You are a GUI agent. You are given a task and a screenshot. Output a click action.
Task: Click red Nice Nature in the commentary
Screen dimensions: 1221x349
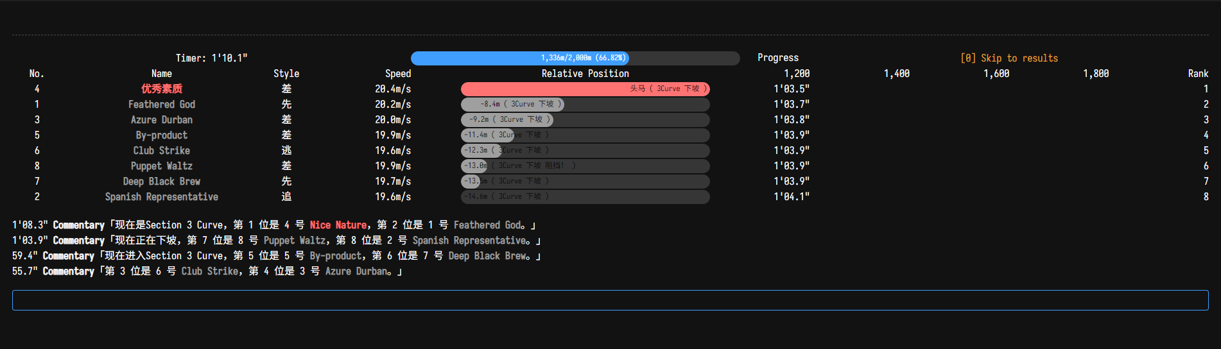[338, 225]
